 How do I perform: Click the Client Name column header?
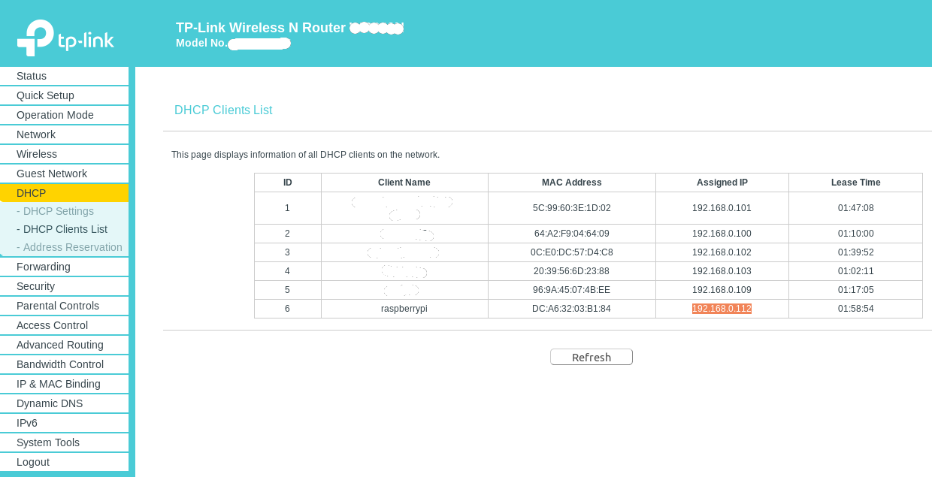(404, 183)
